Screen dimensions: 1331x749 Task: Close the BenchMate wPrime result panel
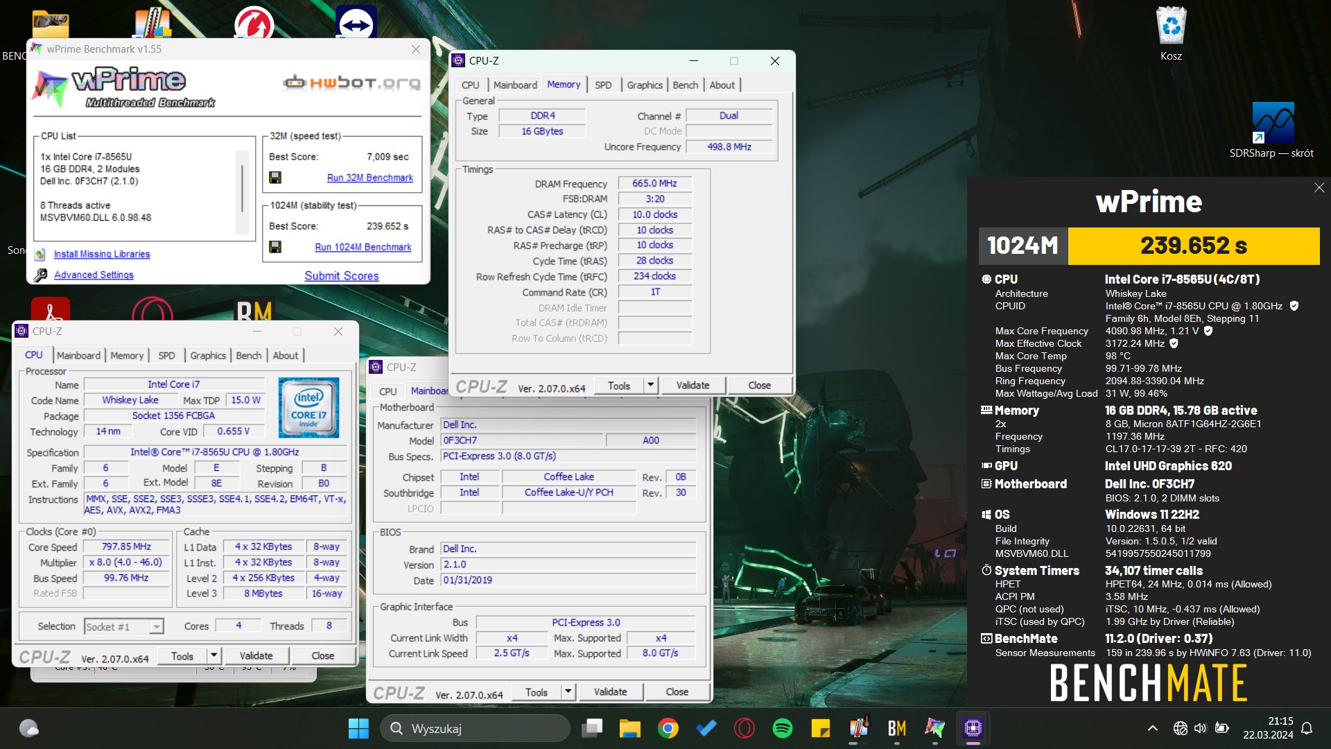(1319, 188)
